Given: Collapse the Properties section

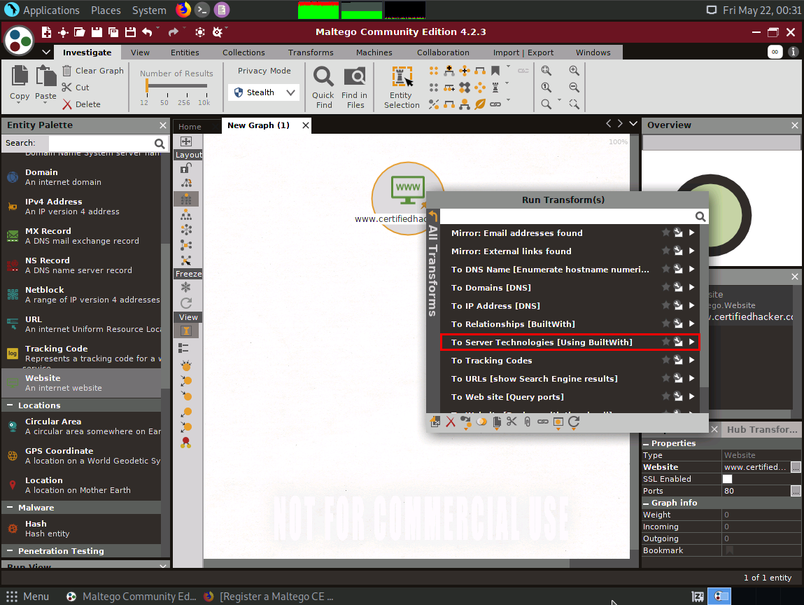Looking at the screenshot, I should 646,443.
